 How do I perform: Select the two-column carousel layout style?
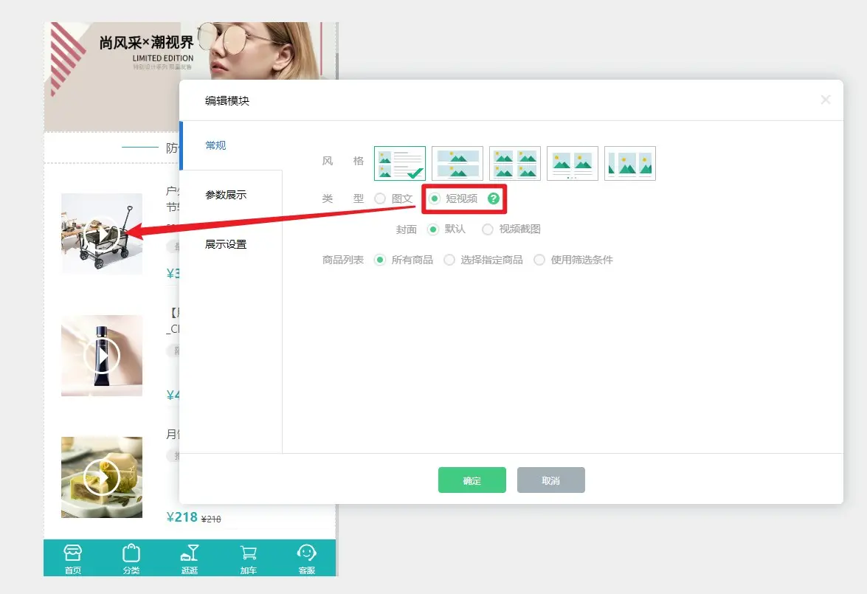click(x=572, y=163)
